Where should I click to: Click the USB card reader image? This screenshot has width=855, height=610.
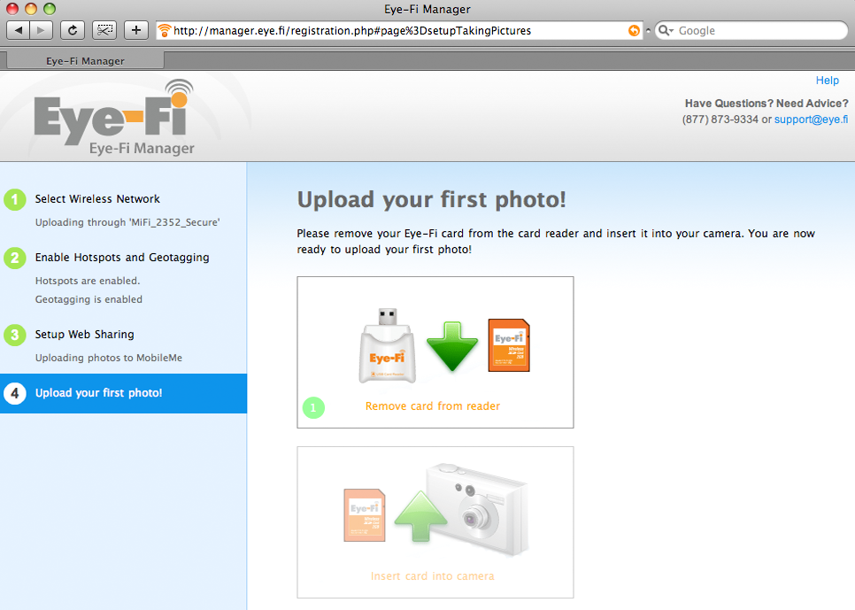pyautogui.click(x=387, y=346)
